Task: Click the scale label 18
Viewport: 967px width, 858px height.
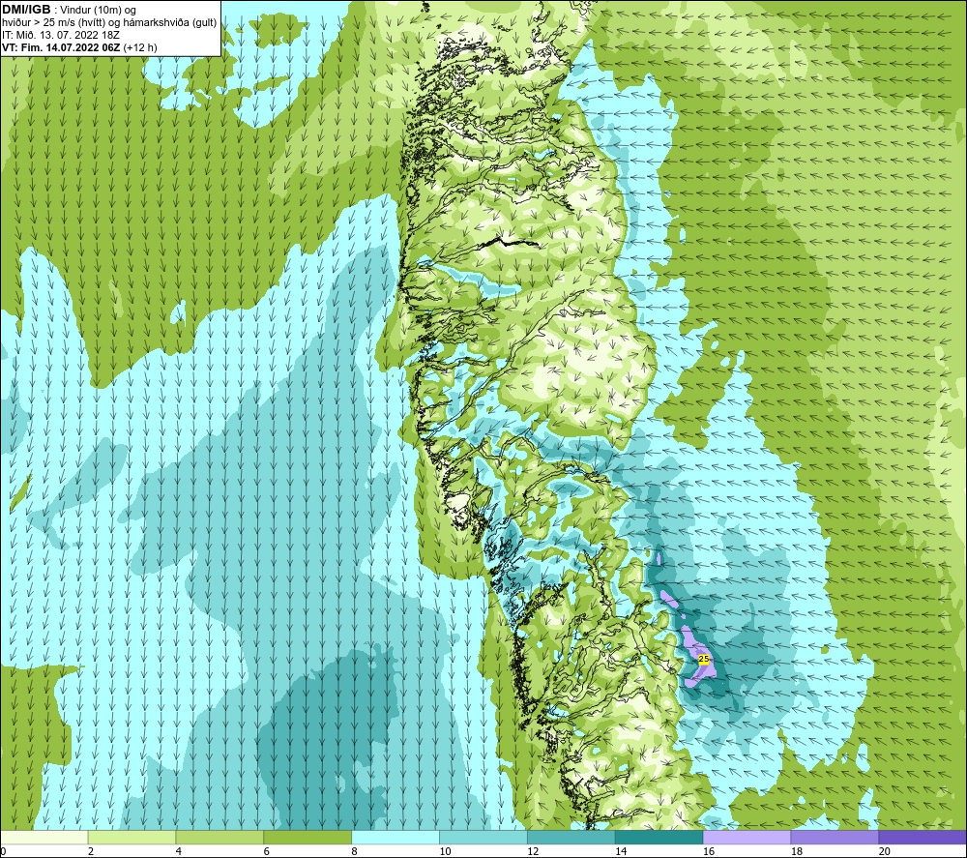Action: pyautogui.click(x=796, y=851)
